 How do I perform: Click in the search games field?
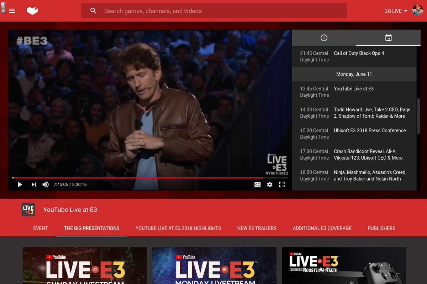214,11
